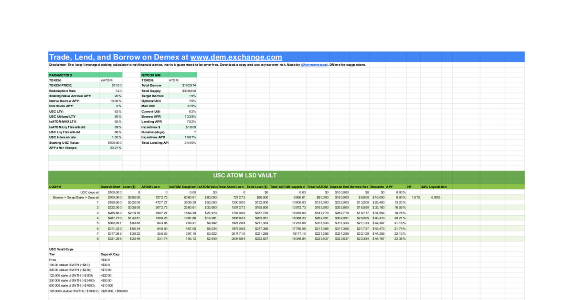Click the Loan ($) column header
This screenshot has height=300, width=573.
coord(131,187)
